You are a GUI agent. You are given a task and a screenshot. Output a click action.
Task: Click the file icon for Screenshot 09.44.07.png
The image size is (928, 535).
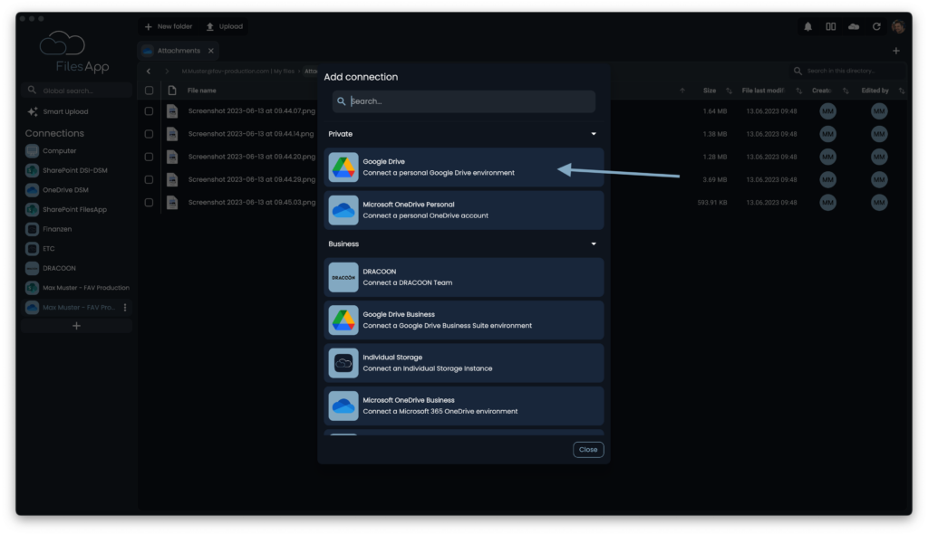(x=172, y=111)
